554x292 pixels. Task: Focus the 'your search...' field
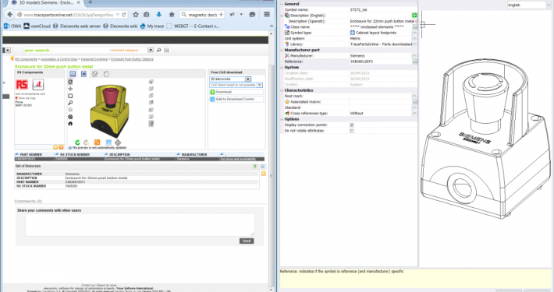66,51
